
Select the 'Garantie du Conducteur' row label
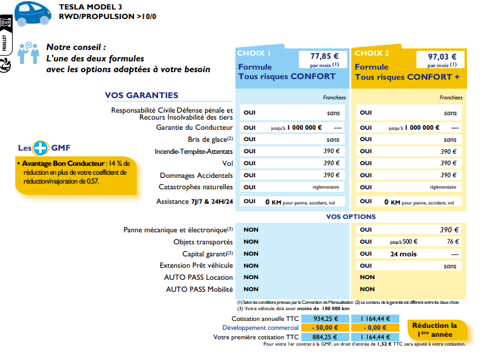point(194,127)
